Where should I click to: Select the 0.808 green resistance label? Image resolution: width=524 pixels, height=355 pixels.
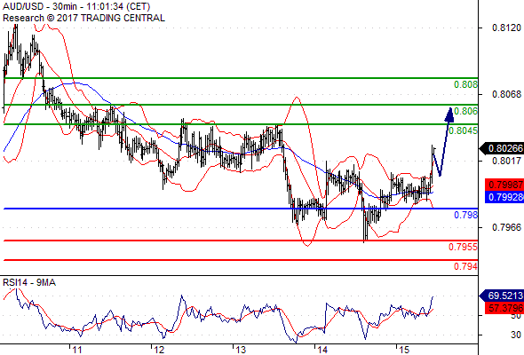(x=466, y=84)
